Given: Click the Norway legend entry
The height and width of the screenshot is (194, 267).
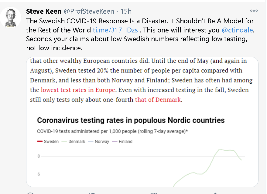Looking at the screenshot, I should (98, 141).
